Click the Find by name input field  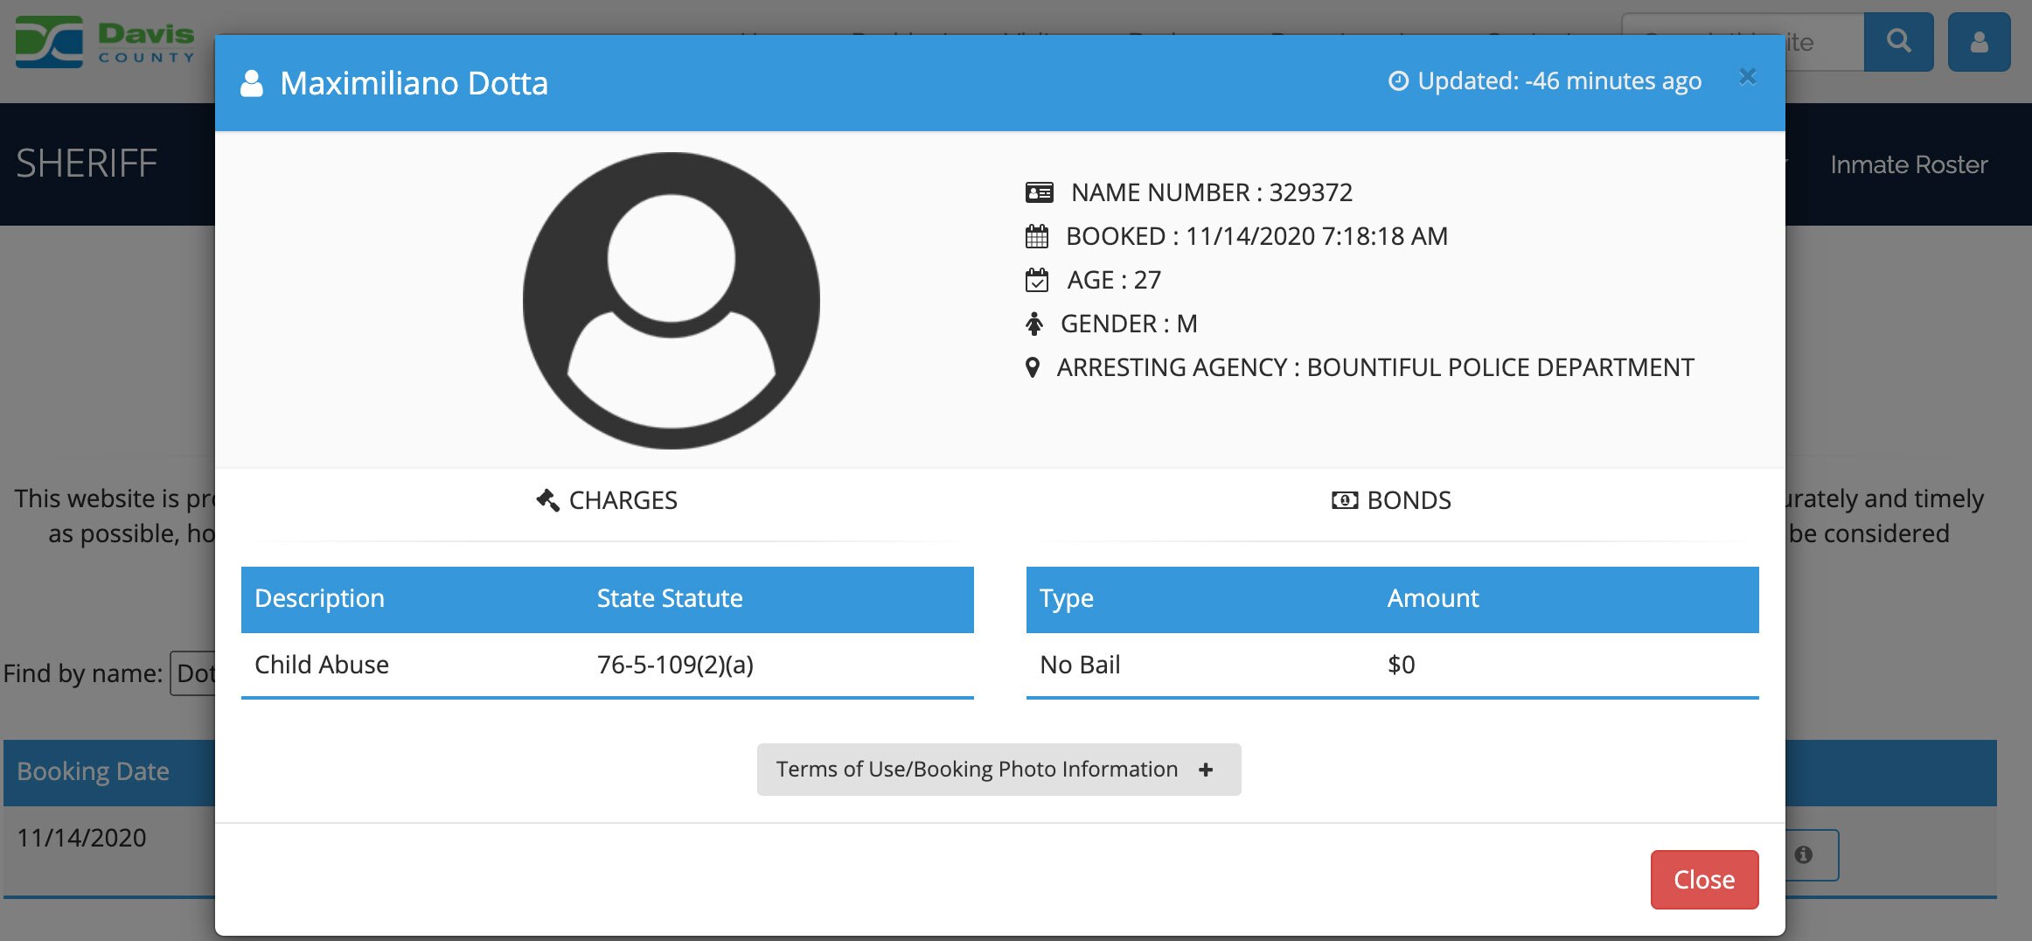[193, 673]
